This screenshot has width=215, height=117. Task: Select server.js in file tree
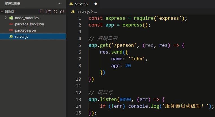pyautogui.click(x=33, y=36)
